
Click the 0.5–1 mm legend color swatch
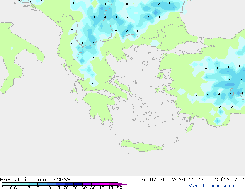[x=15, y=184]
